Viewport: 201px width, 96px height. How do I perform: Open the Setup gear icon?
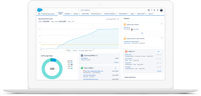154,10
